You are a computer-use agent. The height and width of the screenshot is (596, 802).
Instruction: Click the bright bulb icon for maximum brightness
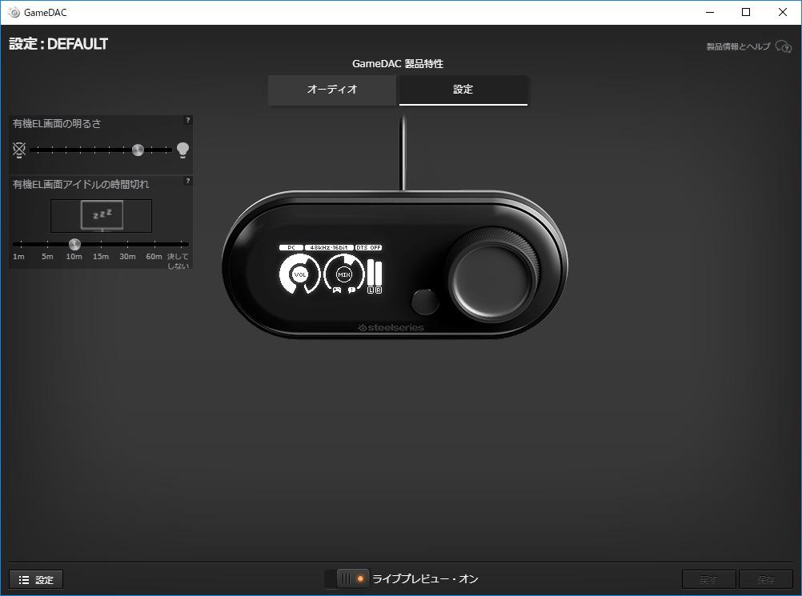pyautogui.click(x=182, y=150)
